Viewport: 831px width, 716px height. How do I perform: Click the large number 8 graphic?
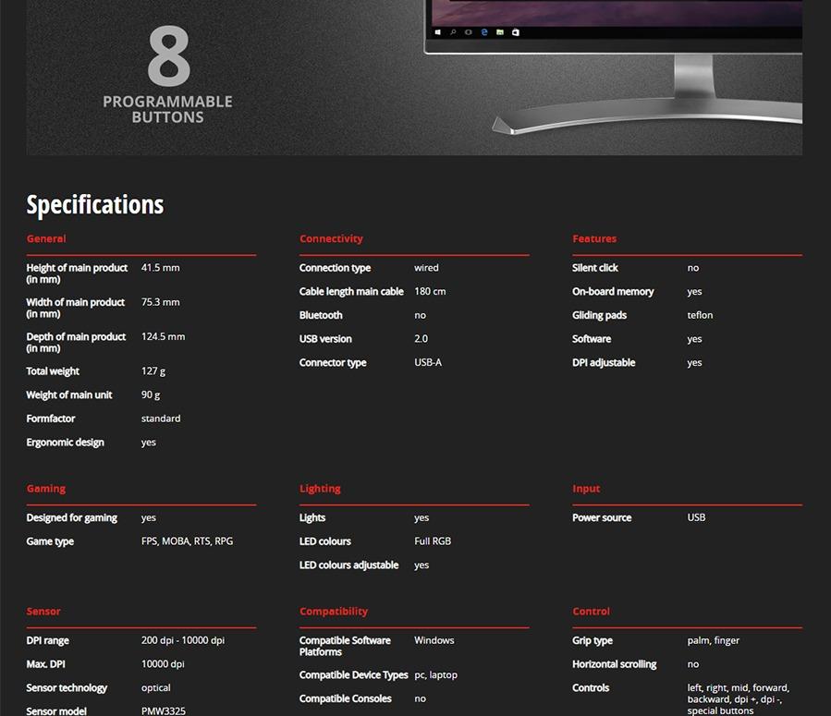[x=168, y=57]
